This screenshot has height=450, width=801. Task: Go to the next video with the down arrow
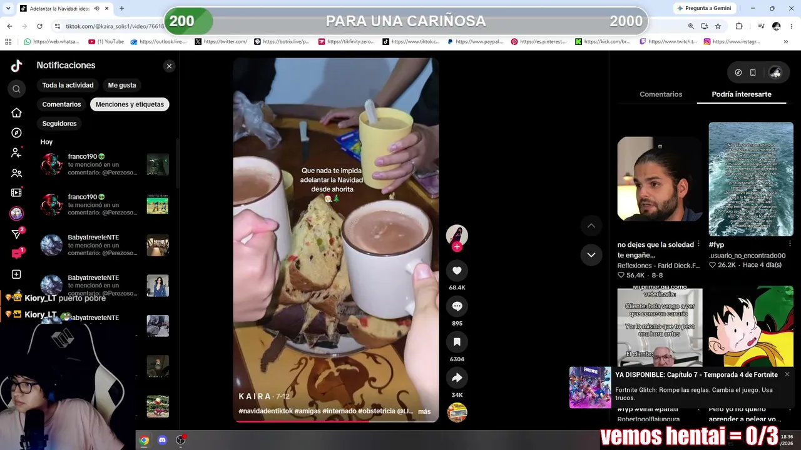[591, 254]
